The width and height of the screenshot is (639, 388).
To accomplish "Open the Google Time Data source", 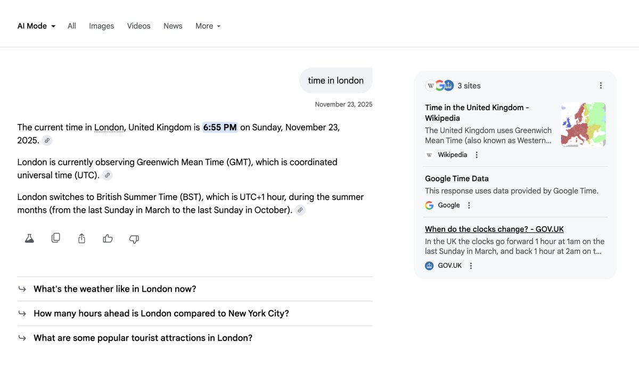I will coord(457,179).
